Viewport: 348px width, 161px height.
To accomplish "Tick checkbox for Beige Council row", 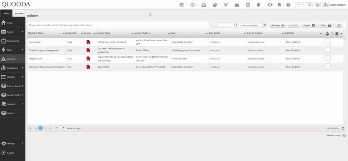I will 328,58.
